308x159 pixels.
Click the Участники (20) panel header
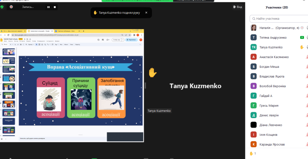tap(277, 7)
